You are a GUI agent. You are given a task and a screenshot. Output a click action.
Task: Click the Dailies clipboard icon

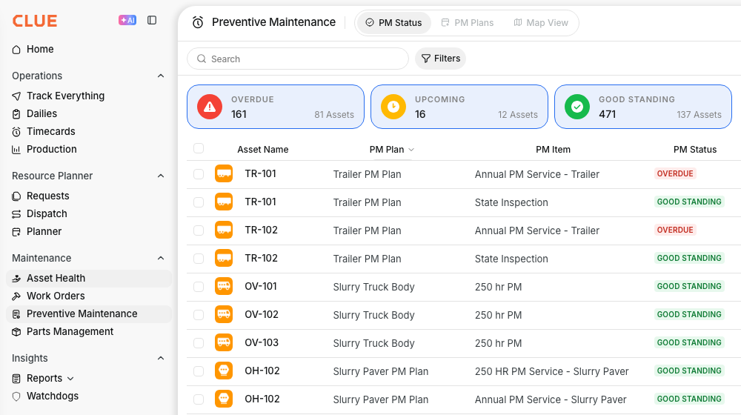16,114
